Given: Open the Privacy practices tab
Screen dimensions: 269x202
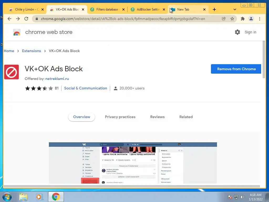Looking at the screenshot, I should (120, 117).
